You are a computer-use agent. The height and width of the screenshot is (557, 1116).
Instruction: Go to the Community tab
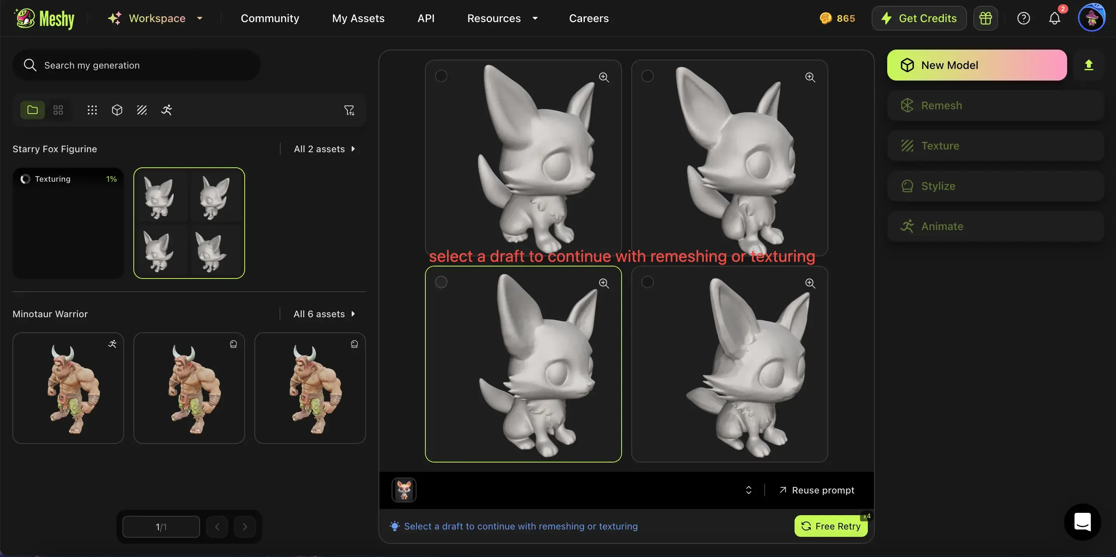269,18
